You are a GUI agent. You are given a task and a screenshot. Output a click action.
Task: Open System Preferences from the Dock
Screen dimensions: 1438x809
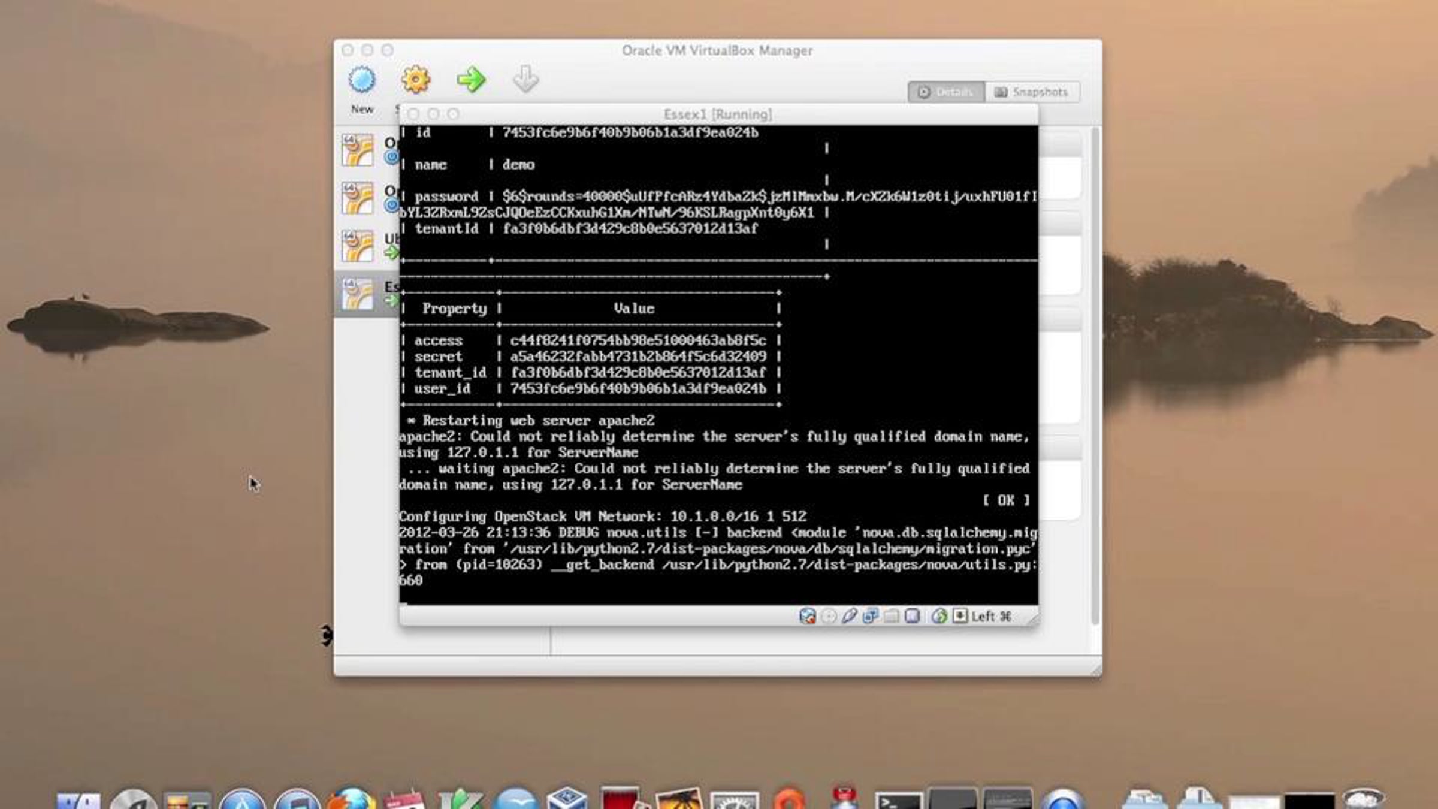pos(735,801)
